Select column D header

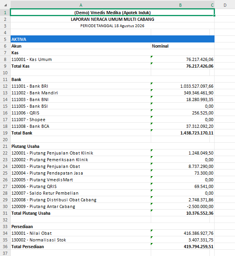(x=225, y=5)
